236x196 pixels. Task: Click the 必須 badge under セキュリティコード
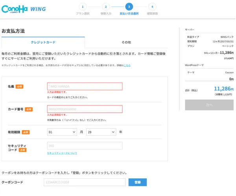point(22,150)
